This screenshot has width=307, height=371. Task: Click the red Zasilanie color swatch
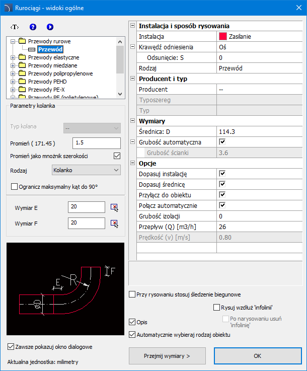pos(222,36)
